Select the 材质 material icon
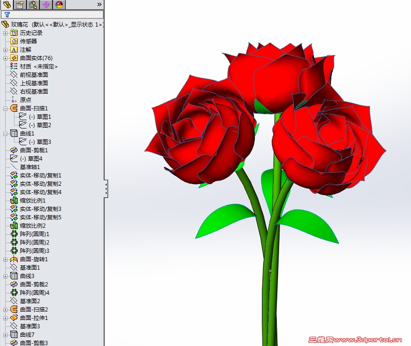411x346 pixels. [x=14, y=67]
